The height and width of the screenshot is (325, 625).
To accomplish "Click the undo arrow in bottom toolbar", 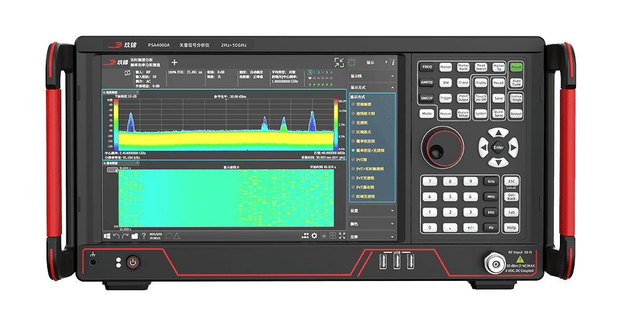I will pyautogui.click(x=116, y=236).
